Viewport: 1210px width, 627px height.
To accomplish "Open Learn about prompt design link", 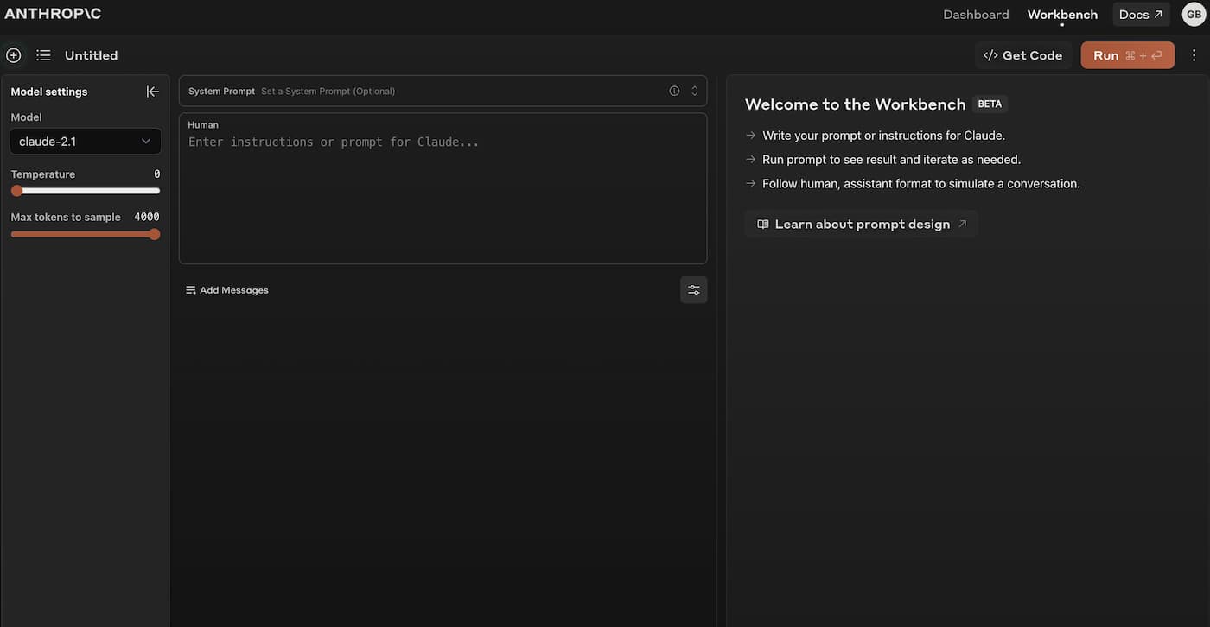I will point(862,225).
